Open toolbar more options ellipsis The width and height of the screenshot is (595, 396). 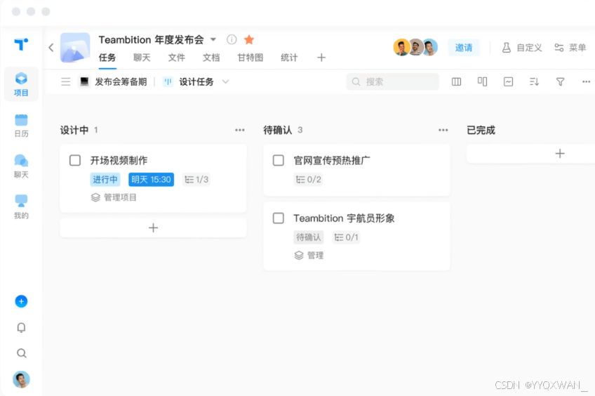[587, 81]
